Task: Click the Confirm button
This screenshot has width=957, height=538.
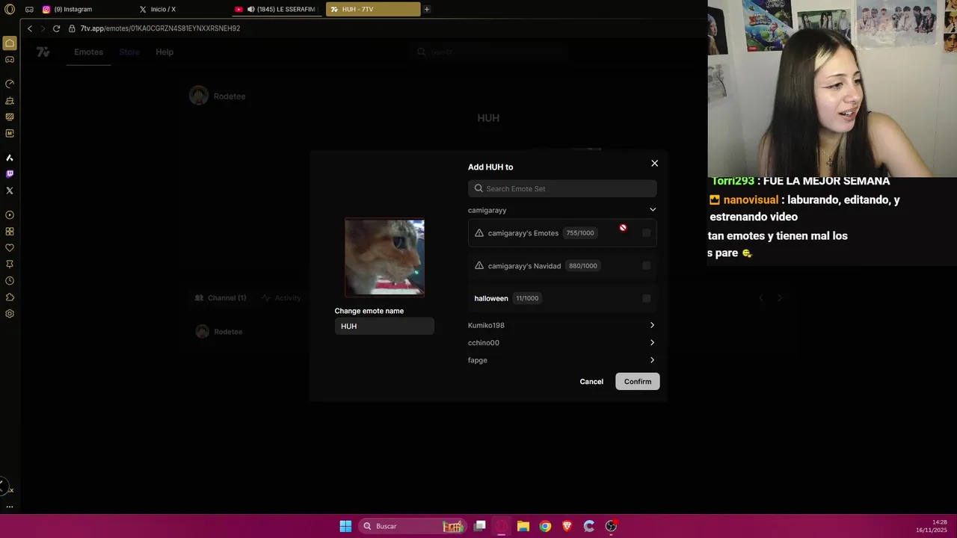Action: click(x=638, y=382)
